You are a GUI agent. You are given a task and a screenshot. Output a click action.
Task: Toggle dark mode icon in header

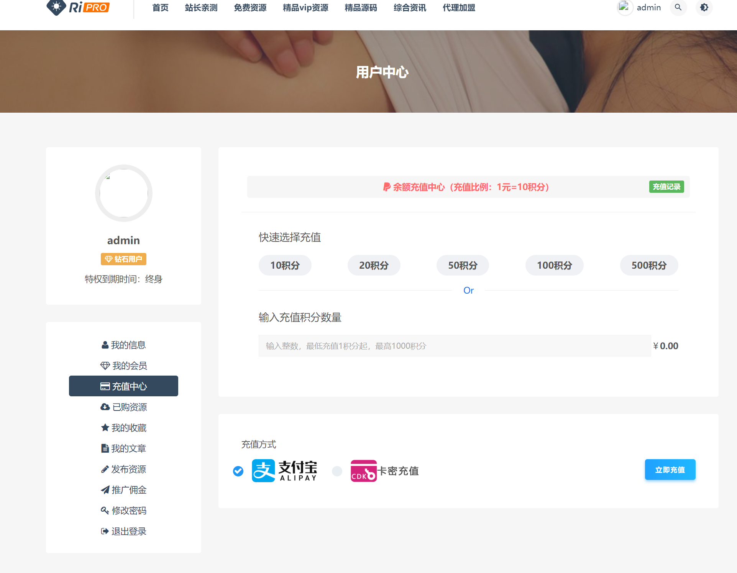704,7
